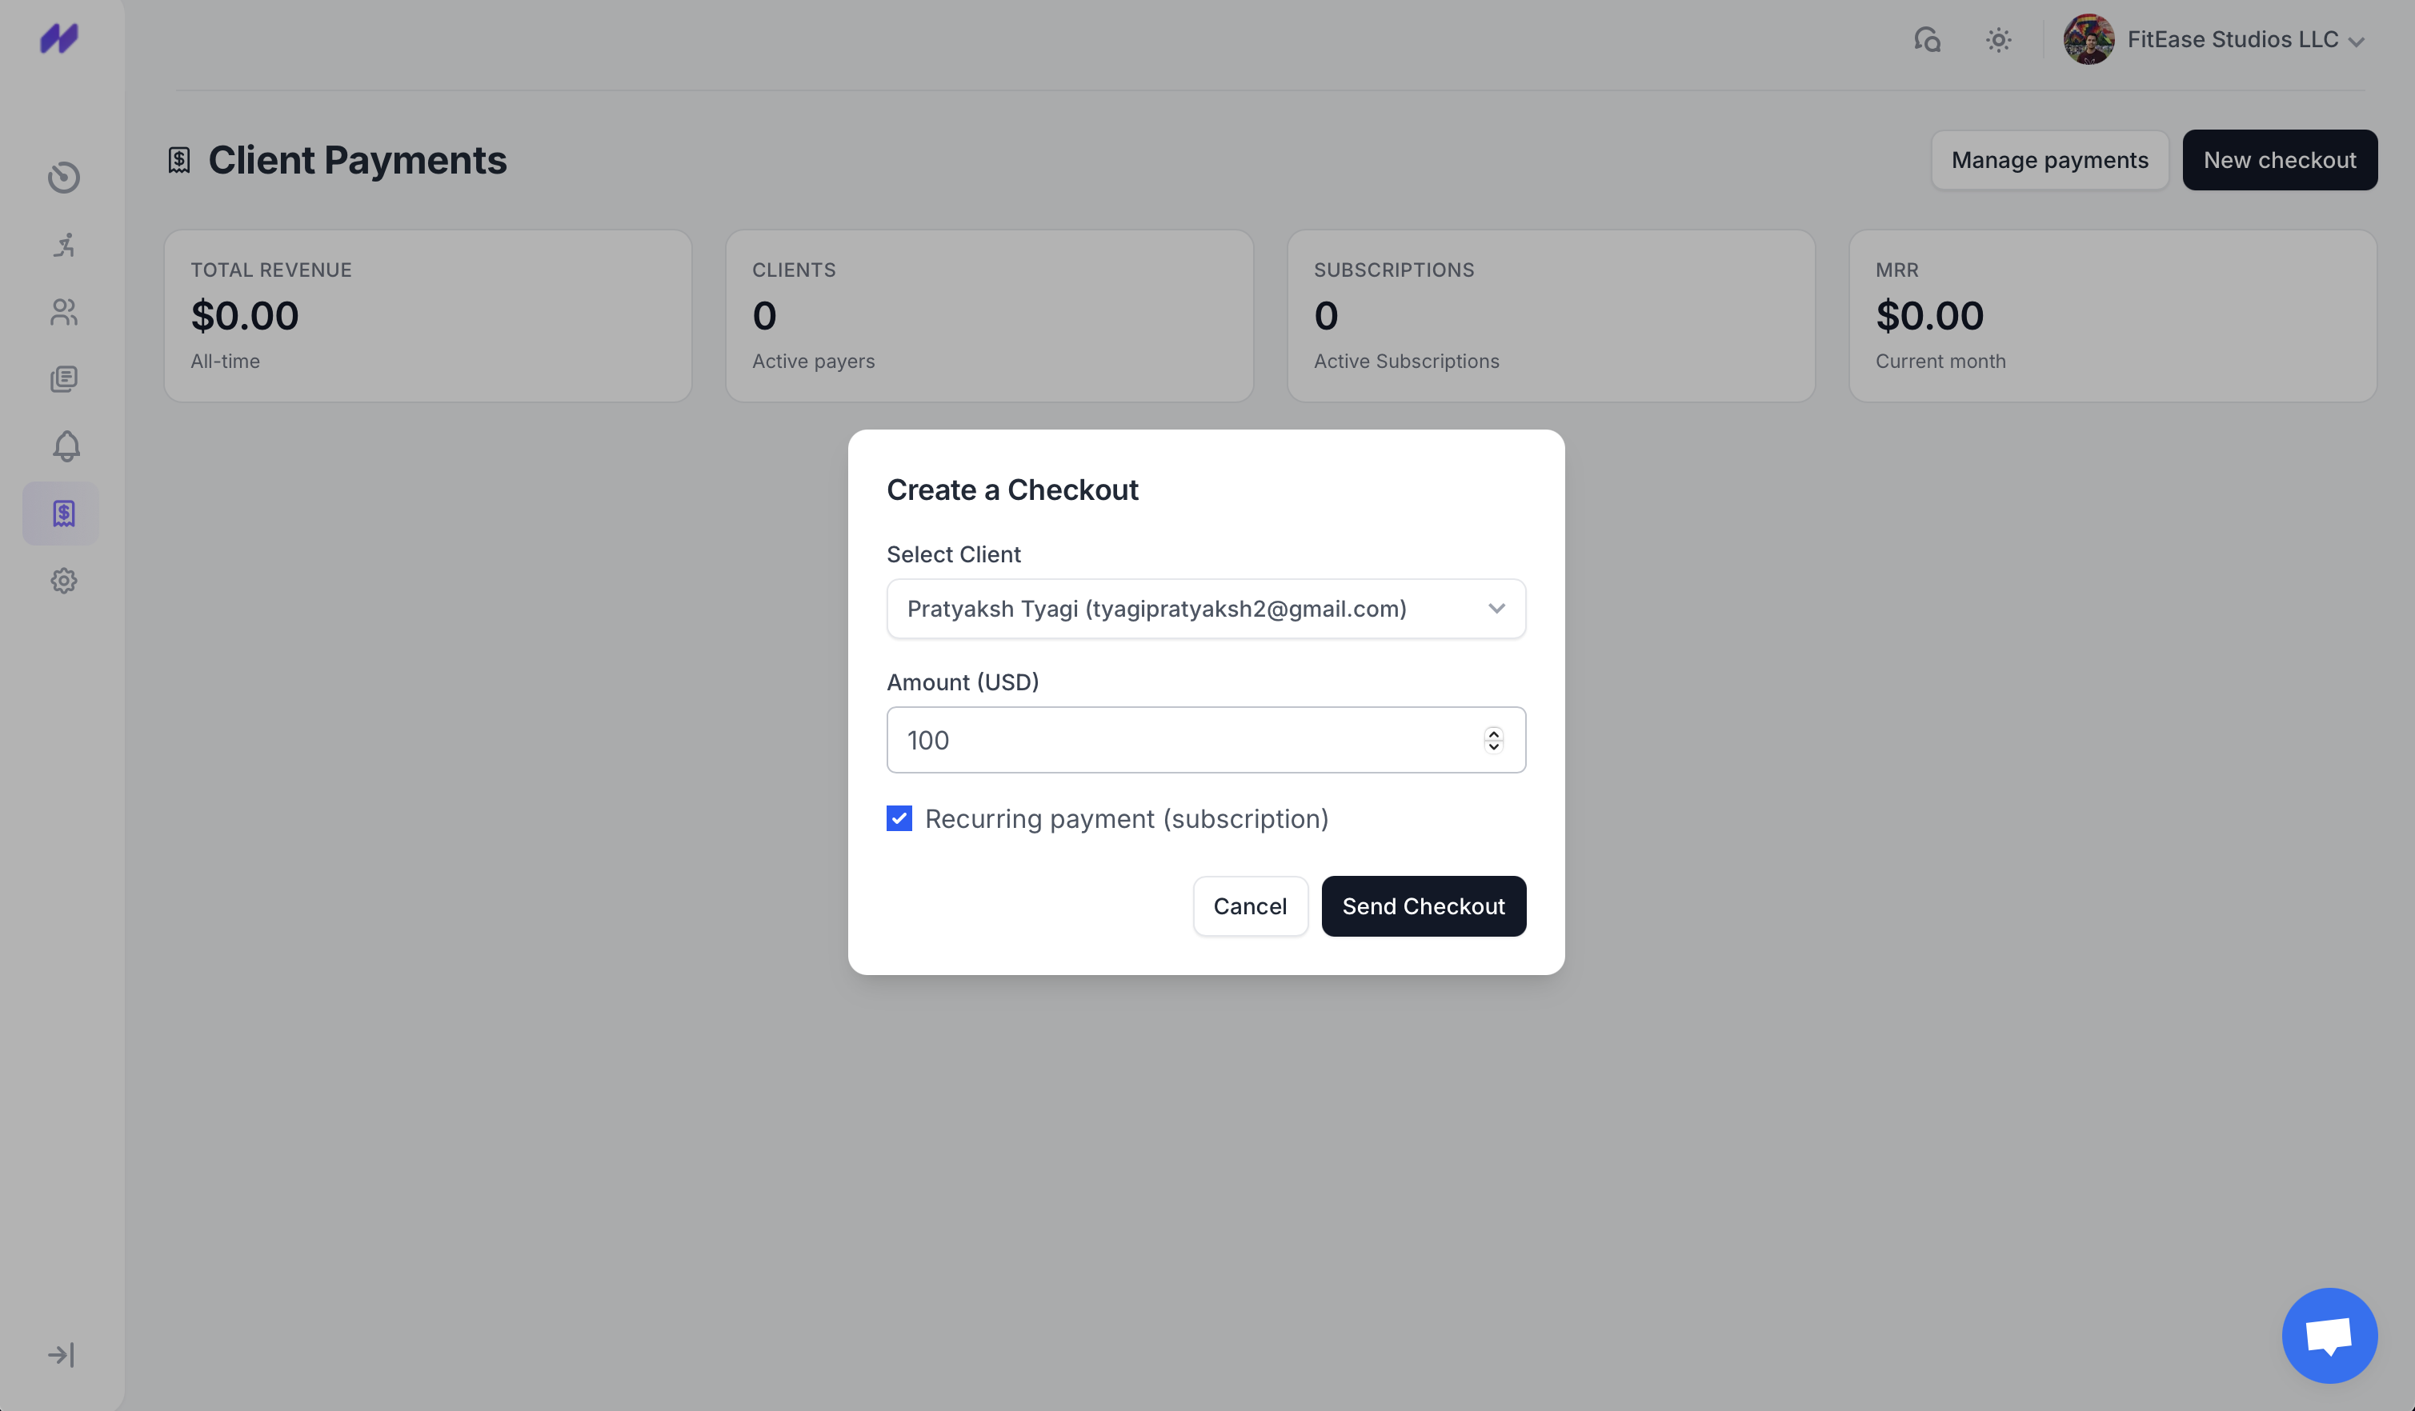Click the purple logo at top of sidebar
The width and height of the screenshot is (2415, 1411).
click(59, 38)
